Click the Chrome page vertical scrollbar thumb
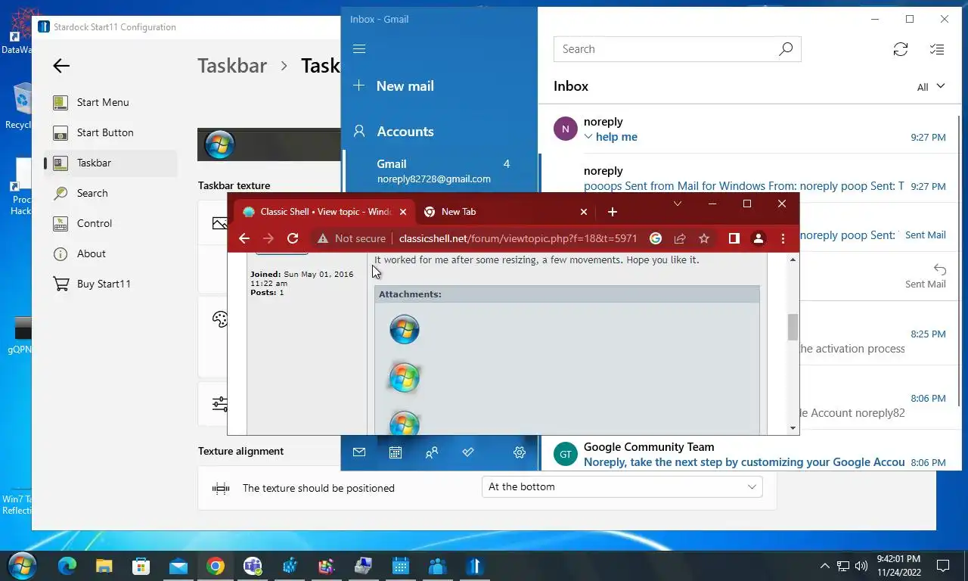The image size is (968, 581). coord(793,328)
